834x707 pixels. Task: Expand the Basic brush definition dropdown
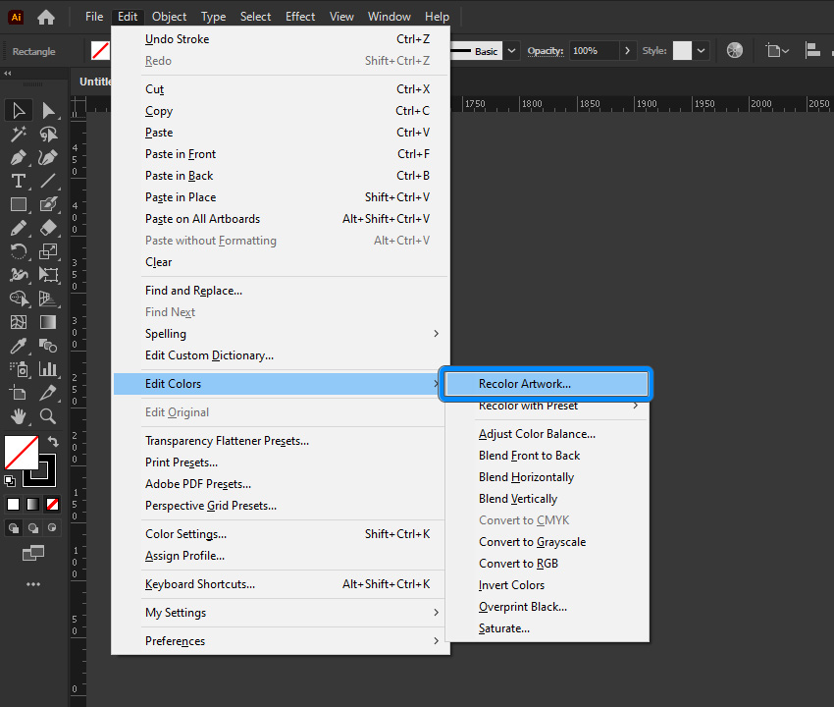click(512, 51)
